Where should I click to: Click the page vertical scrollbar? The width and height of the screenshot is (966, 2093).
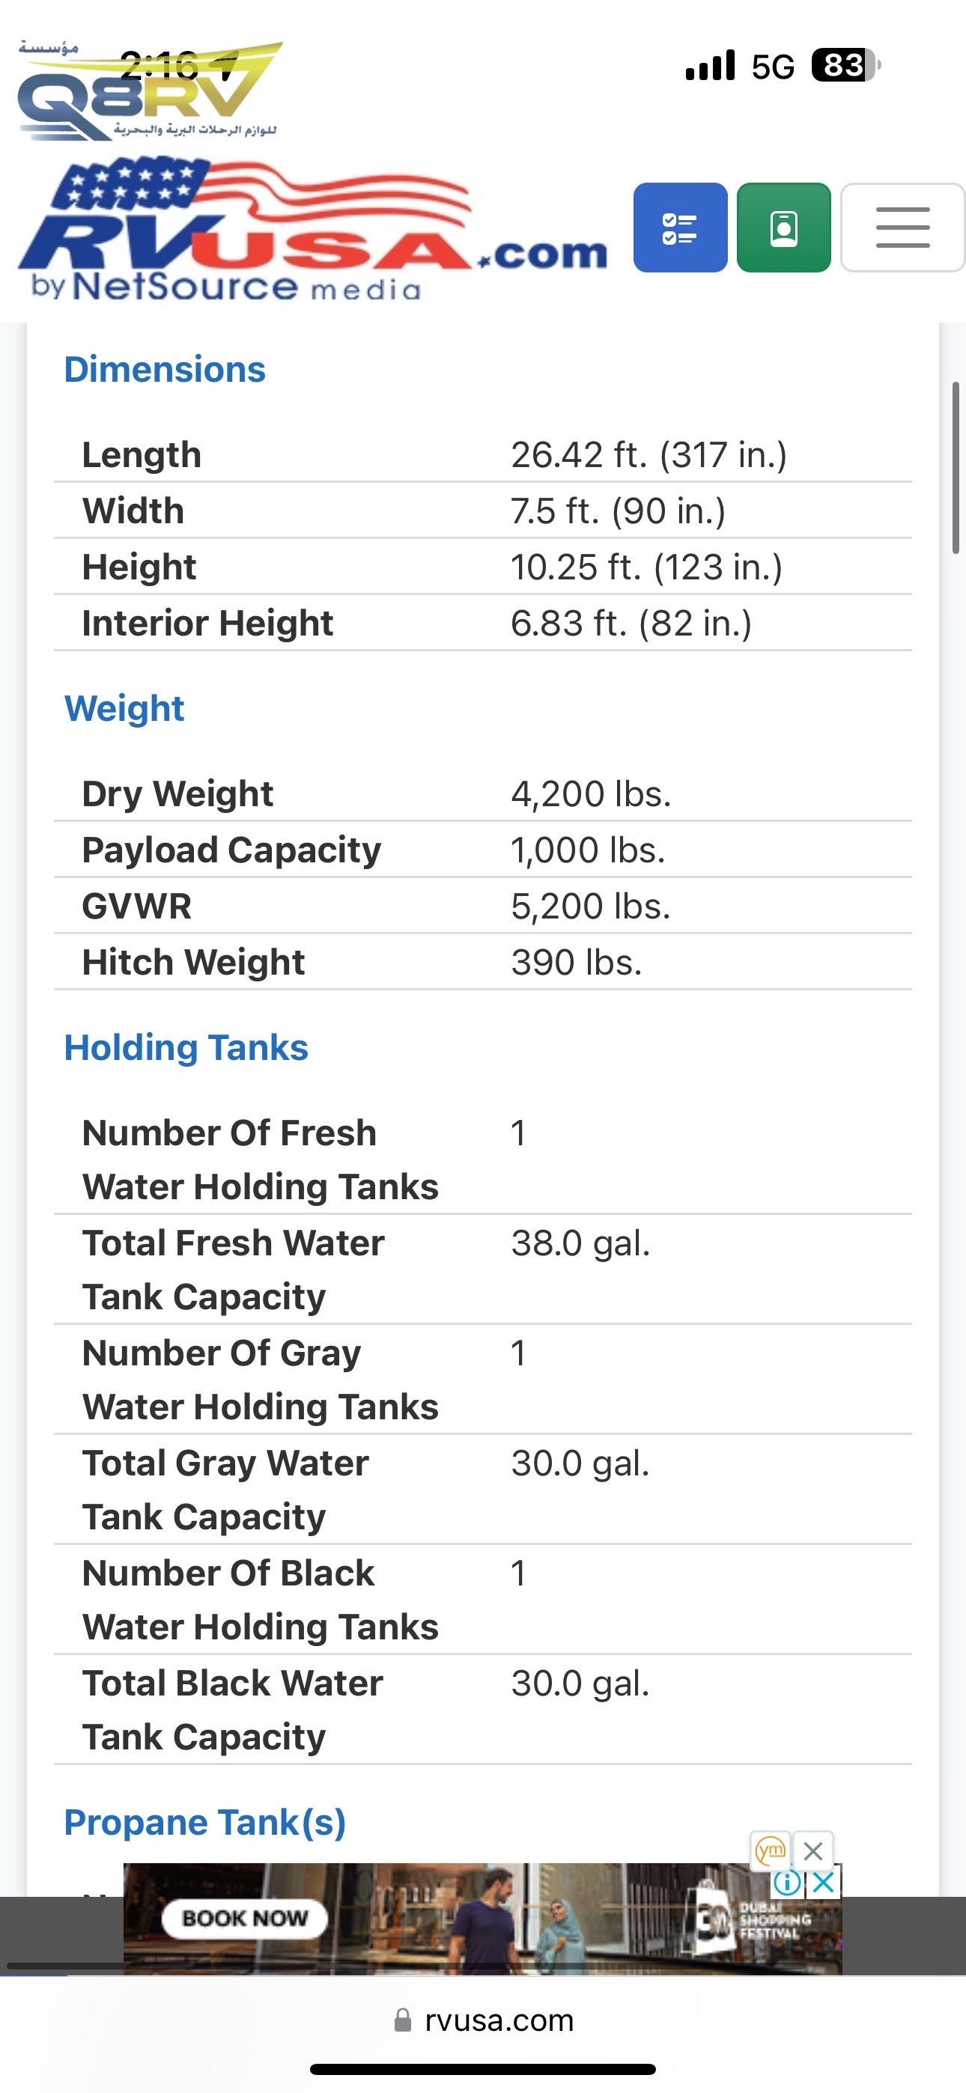[956, 469]
